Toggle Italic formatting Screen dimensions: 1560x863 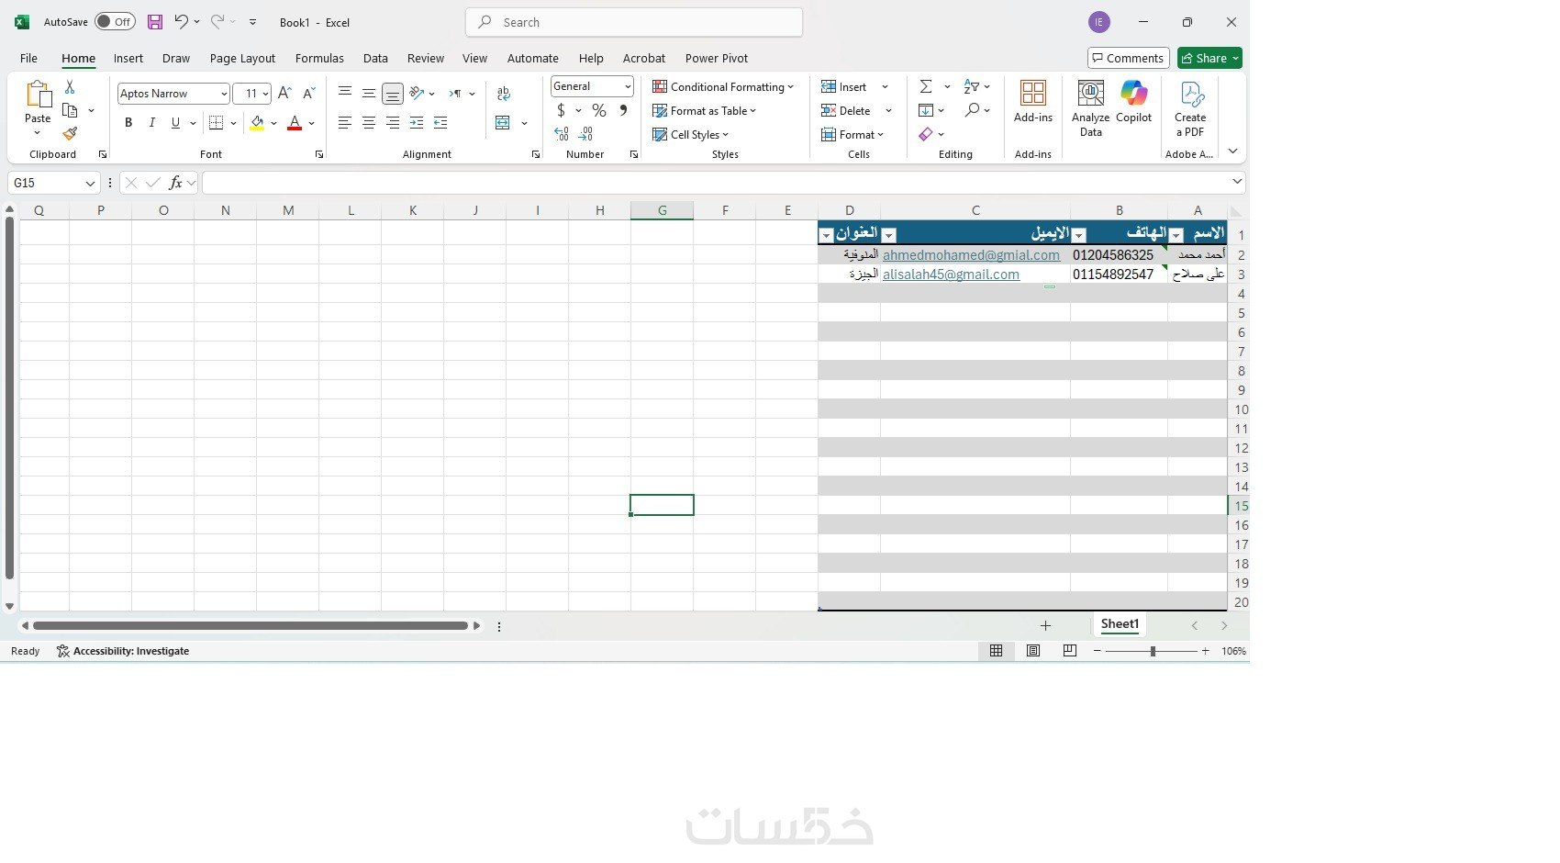[151, 122]
